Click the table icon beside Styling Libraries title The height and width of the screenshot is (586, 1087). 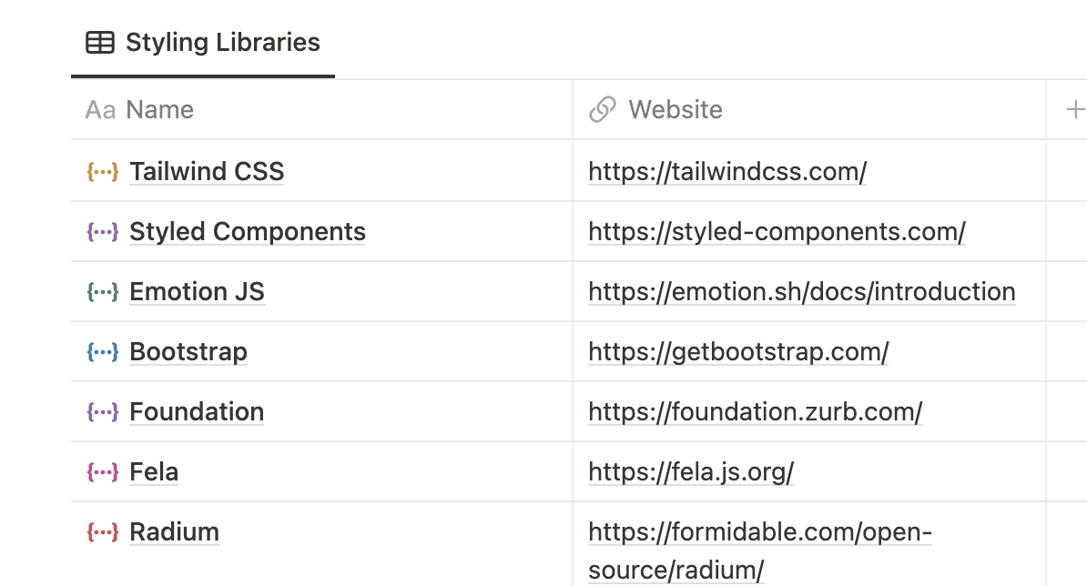(100, 42)
